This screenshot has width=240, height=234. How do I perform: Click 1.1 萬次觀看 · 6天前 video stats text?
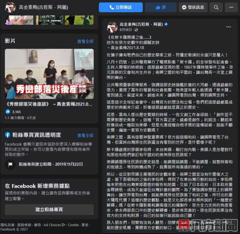(20, 118)
